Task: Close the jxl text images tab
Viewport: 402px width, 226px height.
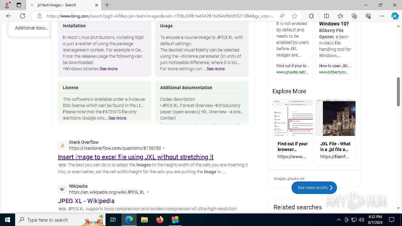Action: (96, 5)
